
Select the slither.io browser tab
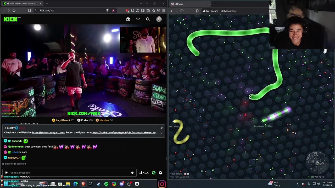(x=190, y=4)
